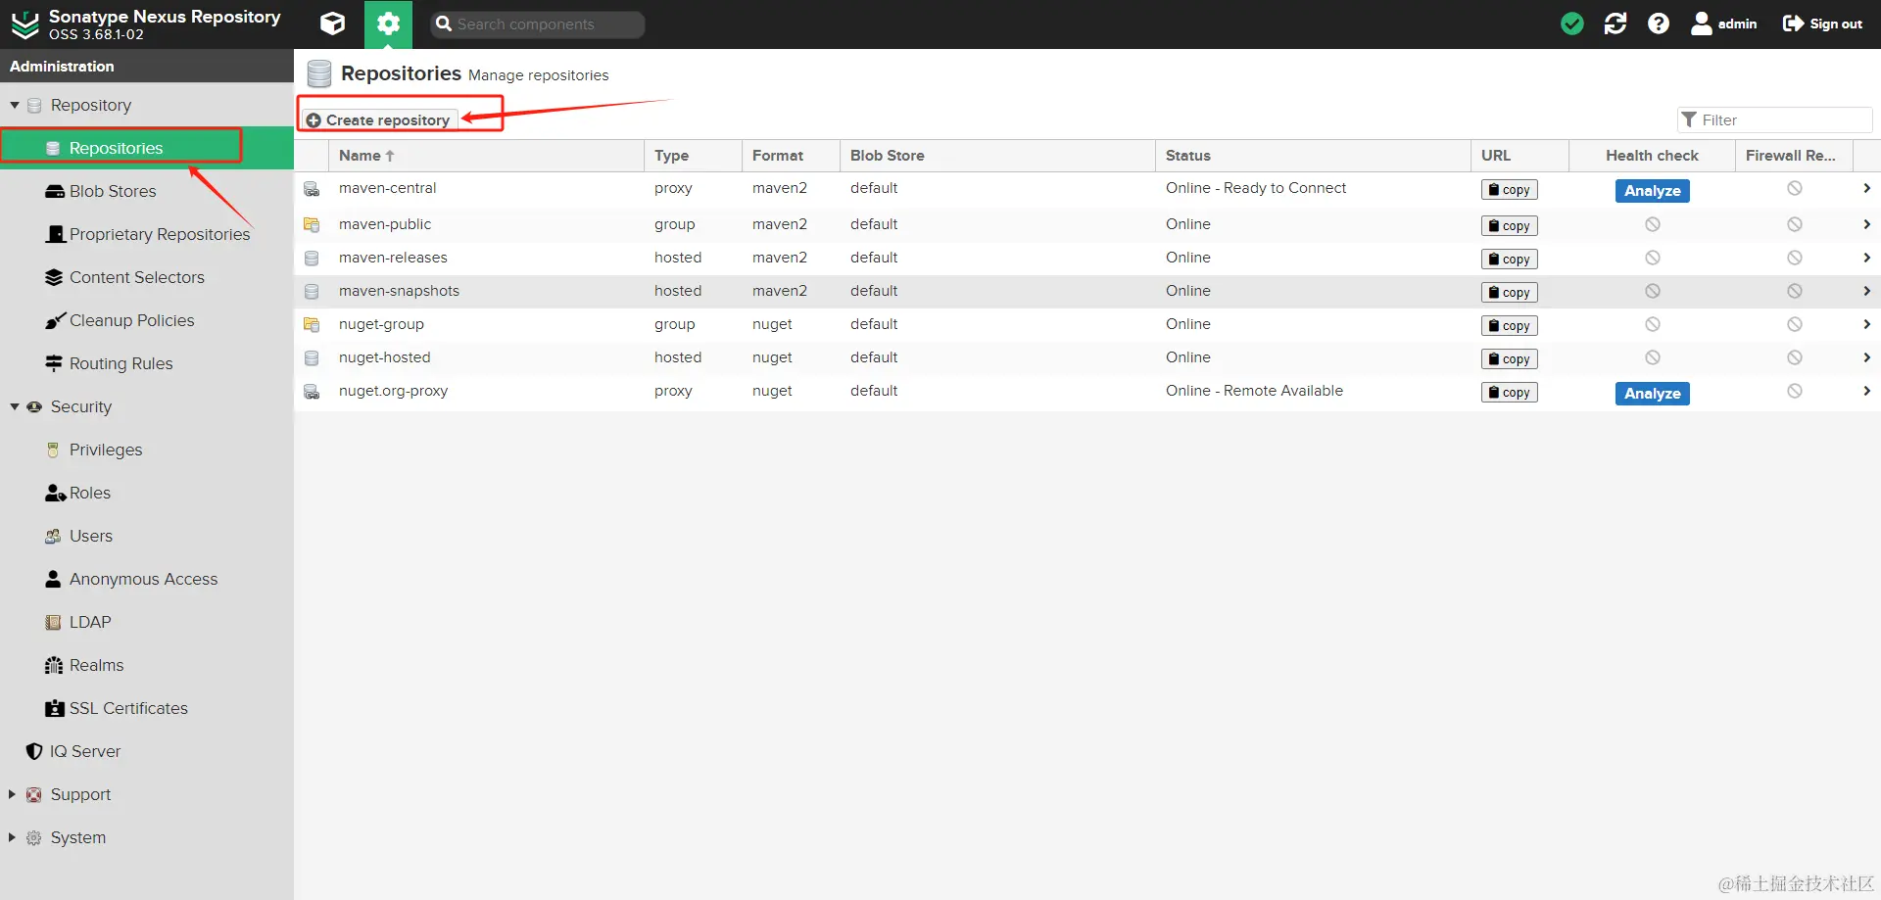1881x900 pixels.
Task: Open nuget-hosted row chevron
Action: (x=1866, y=357)
